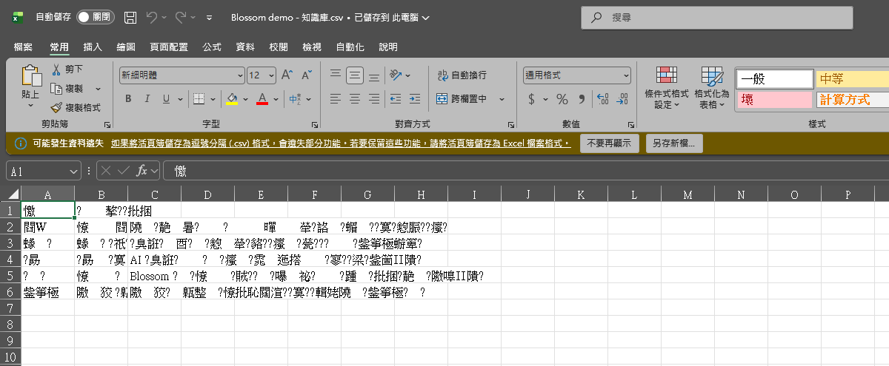Apply the Neutral (中等) cell style
Image resolution: width=889 pixels, height=366 pixels.
tap(853, 78)
